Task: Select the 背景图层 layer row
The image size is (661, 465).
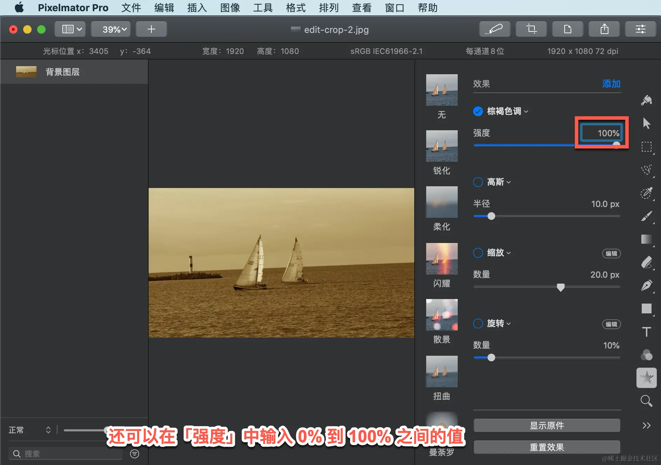Action: (x=74, y=72)
